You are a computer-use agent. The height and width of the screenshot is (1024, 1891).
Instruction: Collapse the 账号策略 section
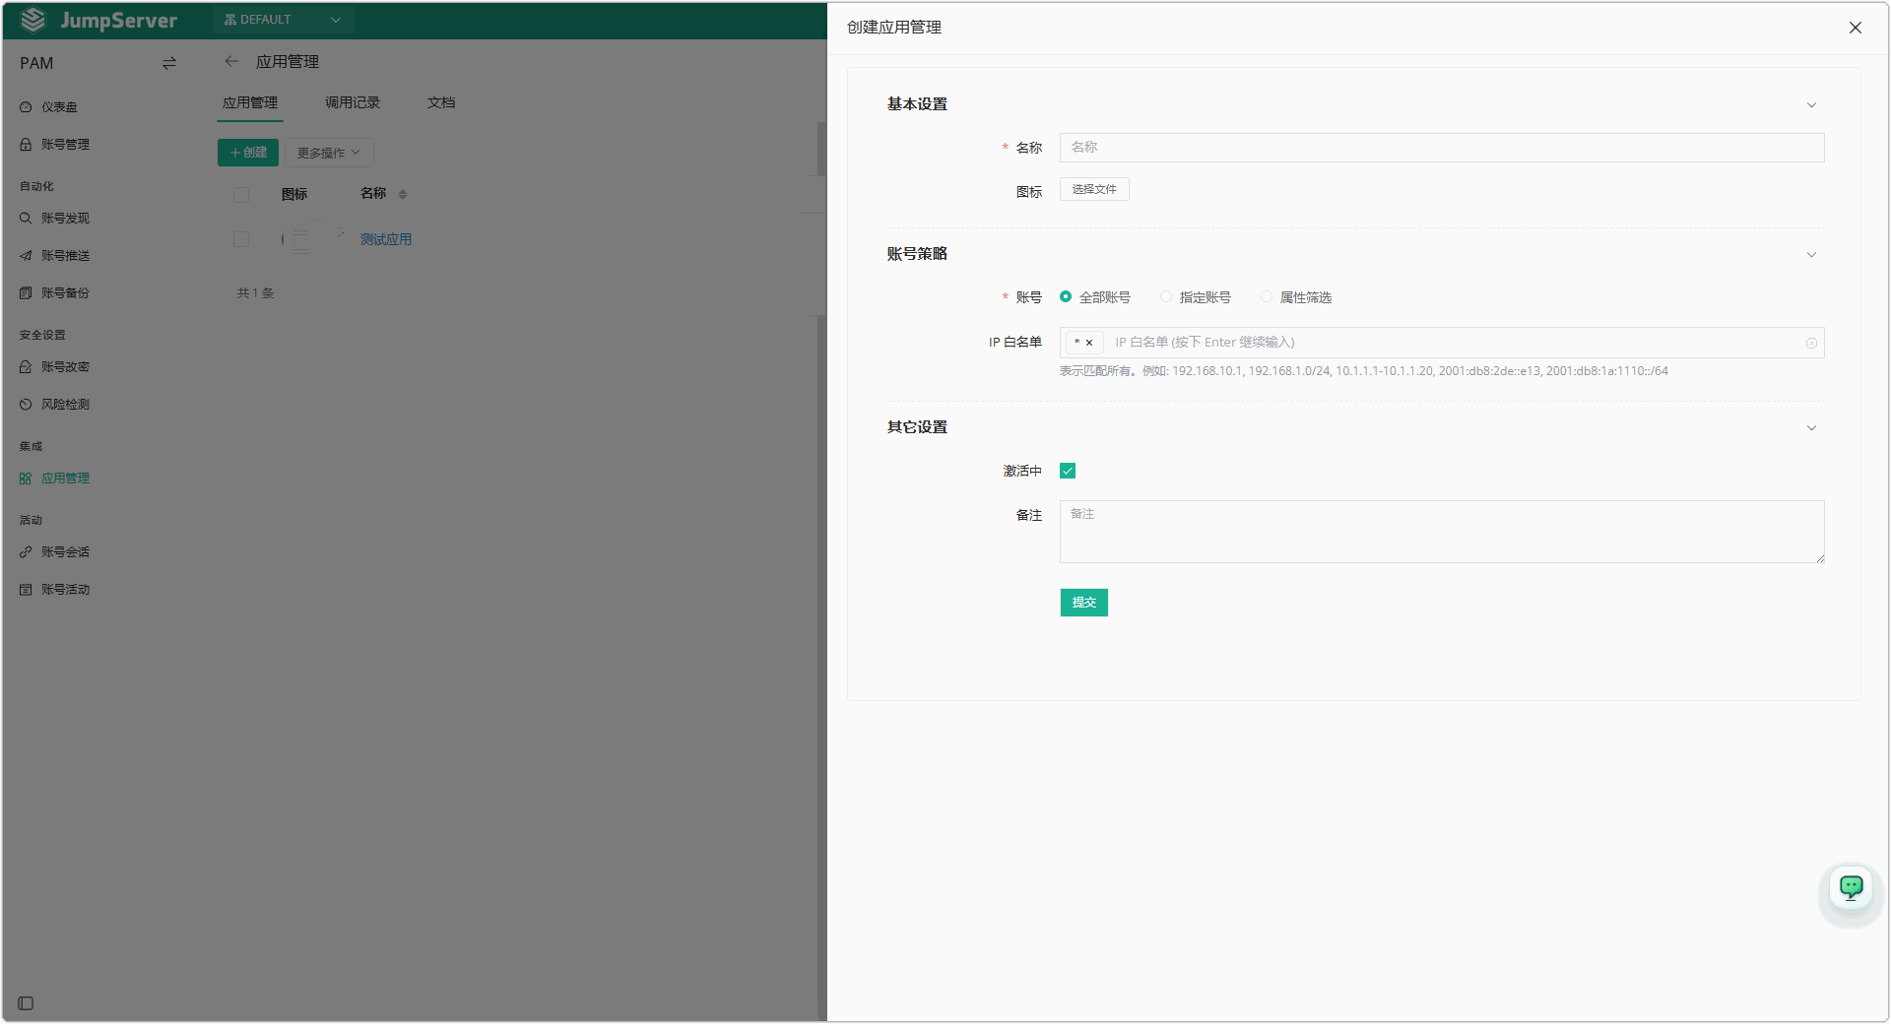[x=1811, y=255]
